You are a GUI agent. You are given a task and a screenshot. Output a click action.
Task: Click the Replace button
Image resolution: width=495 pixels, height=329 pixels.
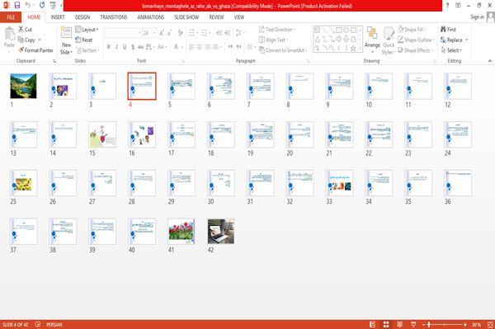tap(451, 40)
